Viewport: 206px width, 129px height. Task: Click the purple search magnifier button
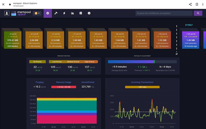point(198,13)
